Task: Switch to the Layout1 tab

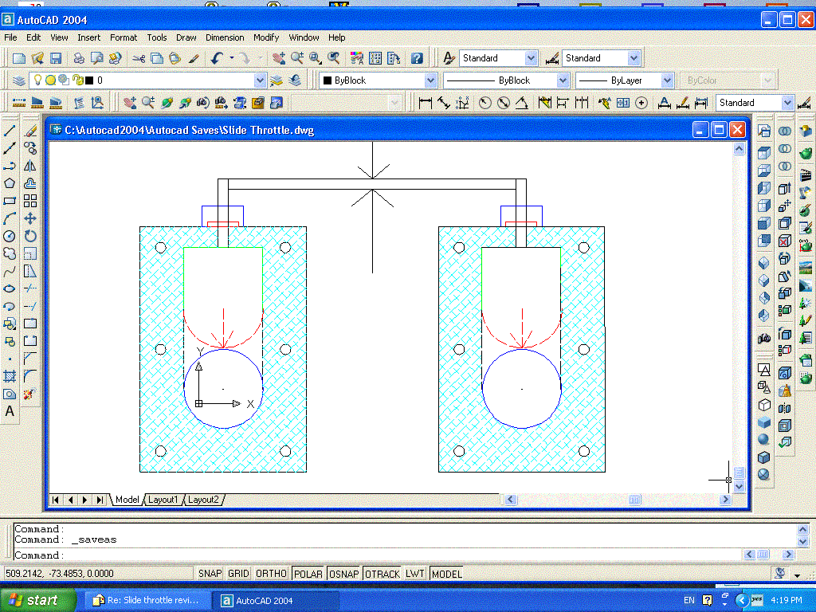Action: [163, 500]
